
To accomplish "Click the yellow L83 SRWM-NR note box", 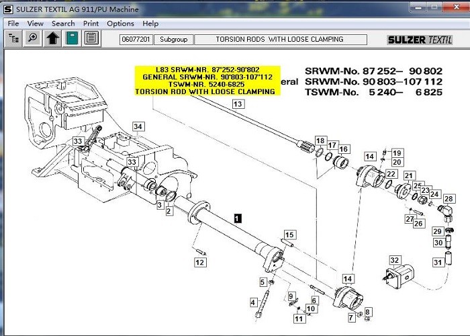I will pyautogui.click(x=207, y=81).
